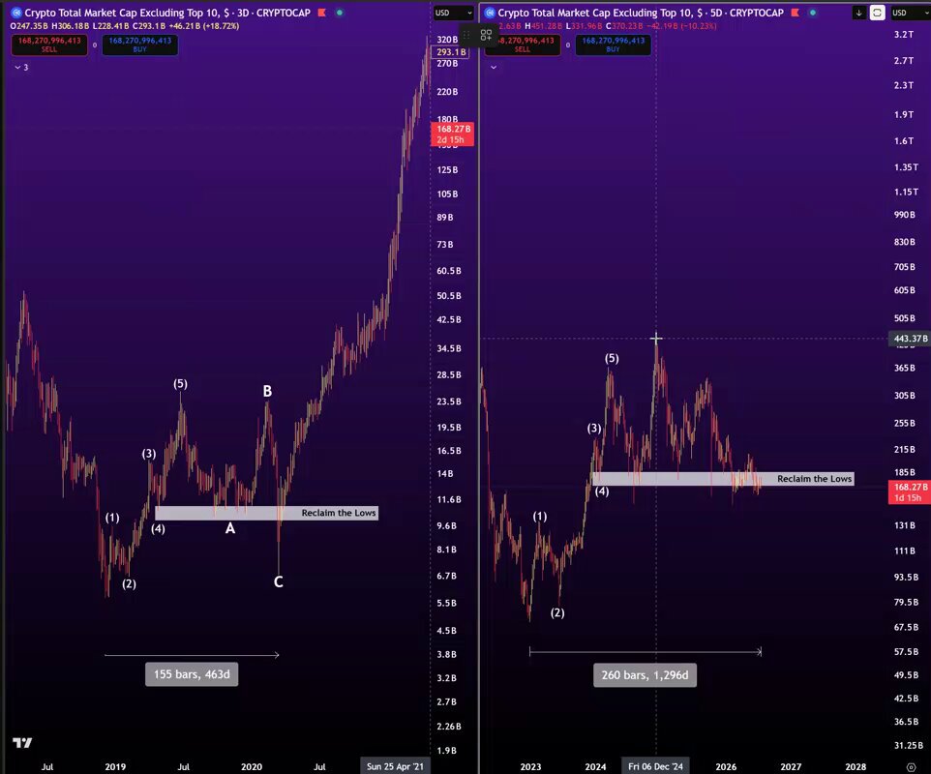Image resolution: width=931 pixels, height=774 pixels.
Task: Click the teal market status dot on the right chart
Action: (812, 13)
